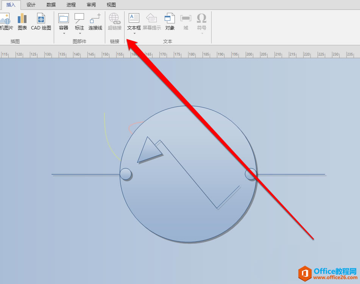Click the 容器 container icon
This screenshot has width=360, height=284.
[64, 19]
